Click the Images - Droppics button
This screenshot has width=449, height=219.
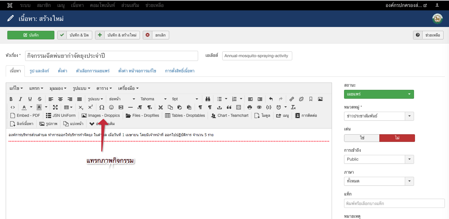coord(101,116)
